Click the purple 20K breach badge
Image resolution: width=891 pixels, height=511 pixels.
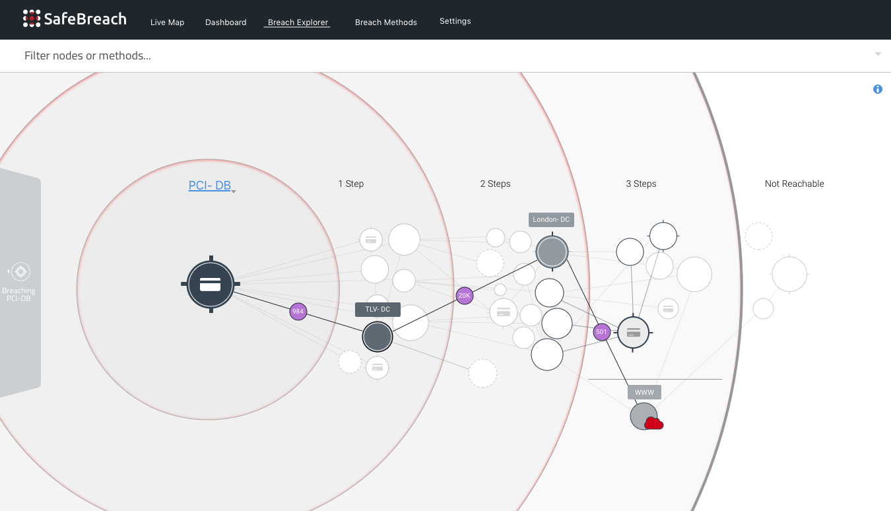point(464,295)
